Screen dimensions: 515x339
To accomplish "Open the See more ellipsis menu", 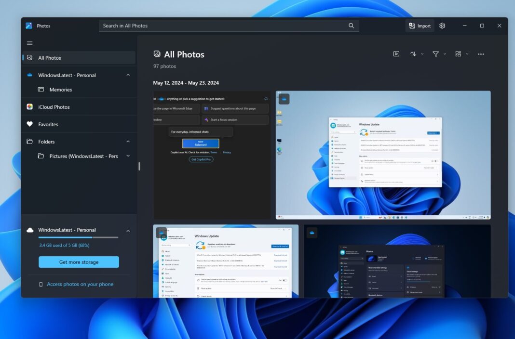I will pos(481,53).
